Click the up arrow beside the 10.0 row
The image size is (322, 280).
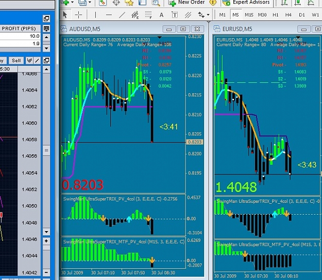click(x=46, y=37)
